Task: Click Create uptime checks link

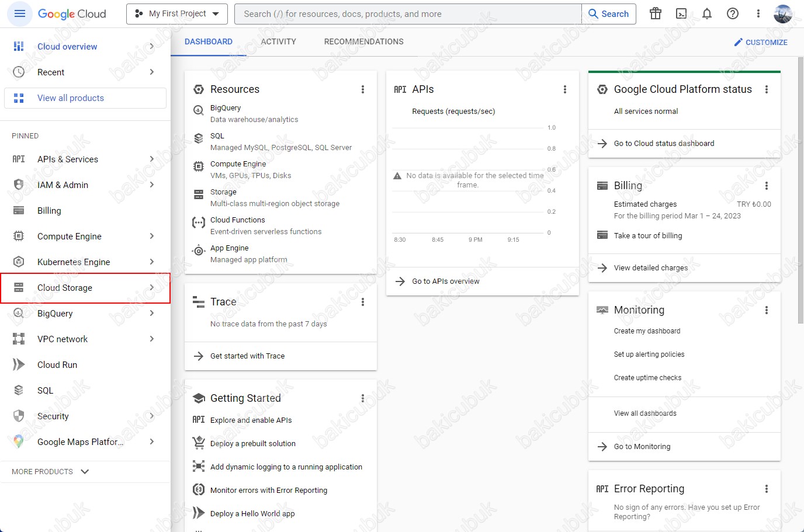Action: [647, 378]
